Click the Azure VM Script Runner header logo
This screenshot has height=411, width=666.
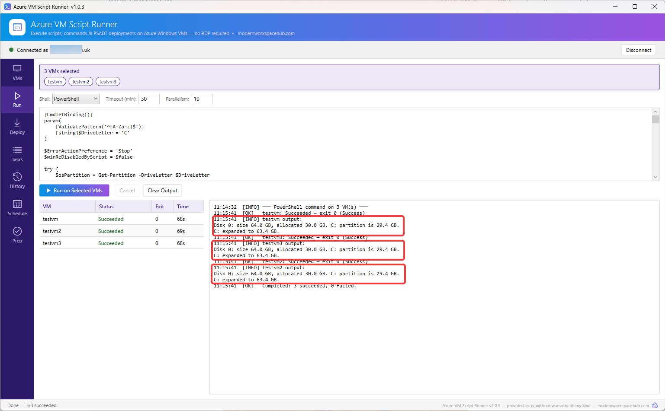tap(17, 27)
